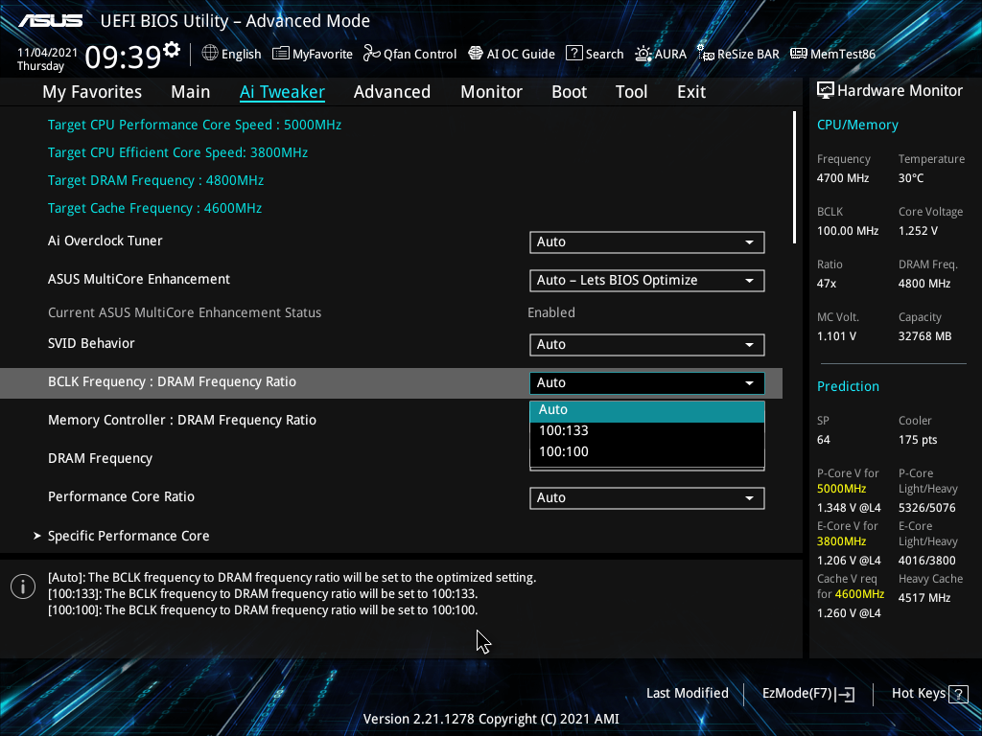Open Ai Overclock Tuner dropdown

coord(647,242)
